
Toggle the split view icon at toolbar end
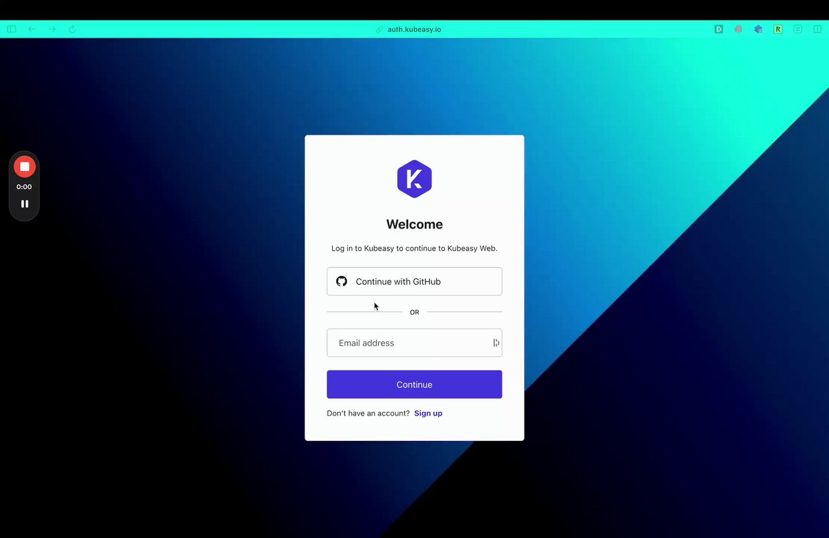coord(817,29)
